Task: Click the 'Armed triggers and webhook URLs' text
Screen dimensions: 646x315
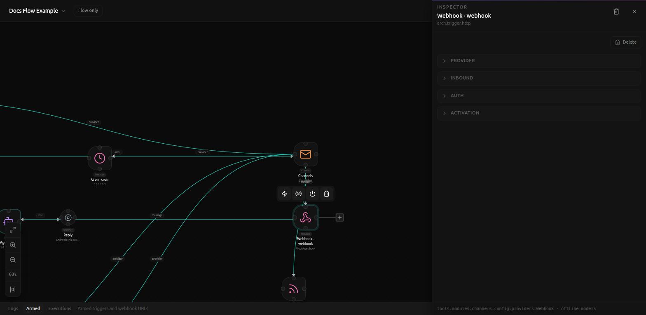Action: [x=113, y=308]
